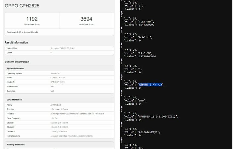
Task: Click the Result Information heading
Action: [x=16, y=42]
